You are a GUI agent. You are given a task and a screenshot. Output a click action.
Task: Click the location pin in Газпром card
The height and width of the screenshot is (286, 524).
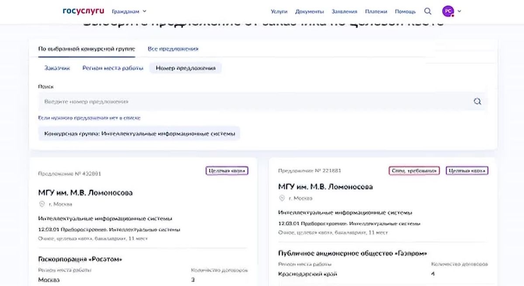pyautogui.click(x=282, y=198)
